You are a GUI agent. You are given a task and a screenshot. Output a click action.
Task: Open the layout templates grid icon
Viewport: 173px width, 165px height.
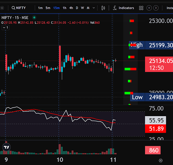pyautogui.click(x=141, y=8)
